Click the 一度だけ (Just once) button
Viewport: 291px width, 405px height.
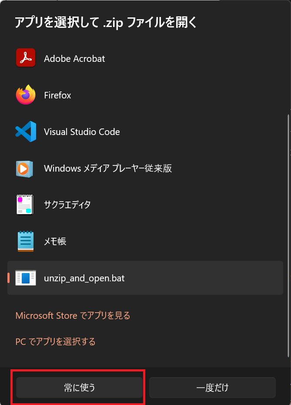point(212,388)
